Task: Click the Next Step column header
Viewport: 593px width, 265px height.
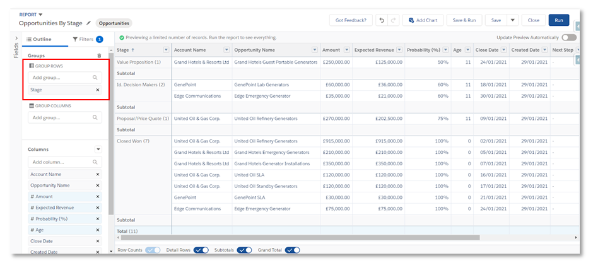Action: coord(563,50)
